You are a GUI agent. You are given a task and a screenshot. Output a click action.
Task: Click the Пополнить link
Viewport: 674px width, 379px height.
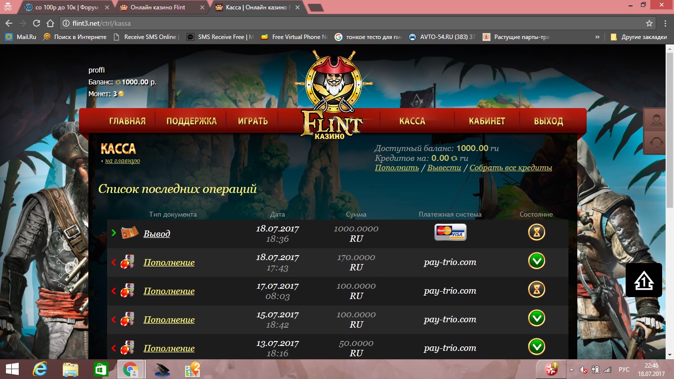point(397,168)
